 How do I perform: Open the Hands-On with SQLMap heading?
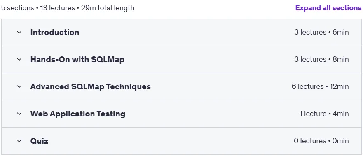pyautogui.click(x=77, y=59)
